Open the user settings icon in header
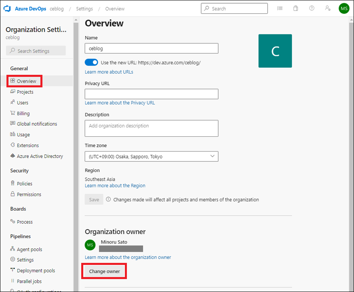354x292 pixels. pyautogui.click(x=328, y=8)
